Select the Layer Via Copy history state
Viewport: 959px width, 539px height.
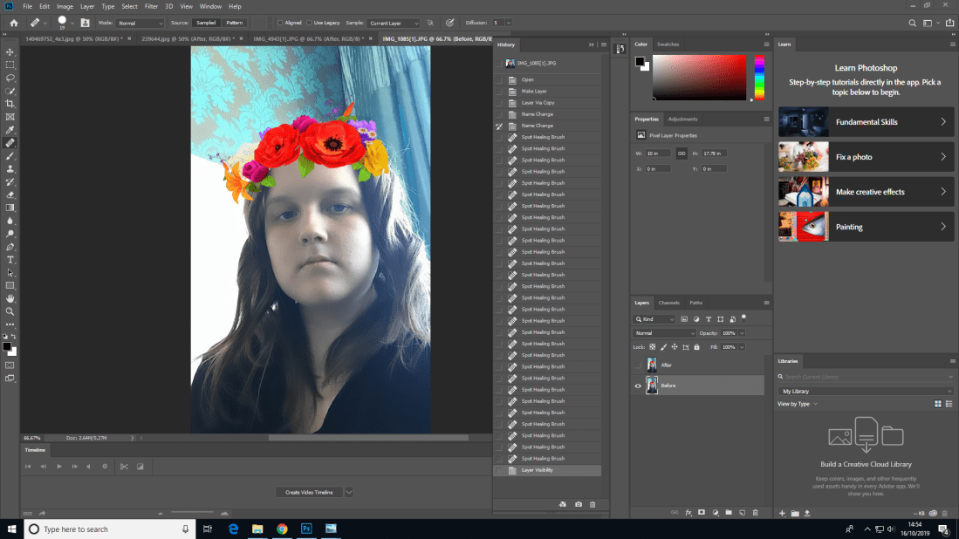tap(538, 103)
